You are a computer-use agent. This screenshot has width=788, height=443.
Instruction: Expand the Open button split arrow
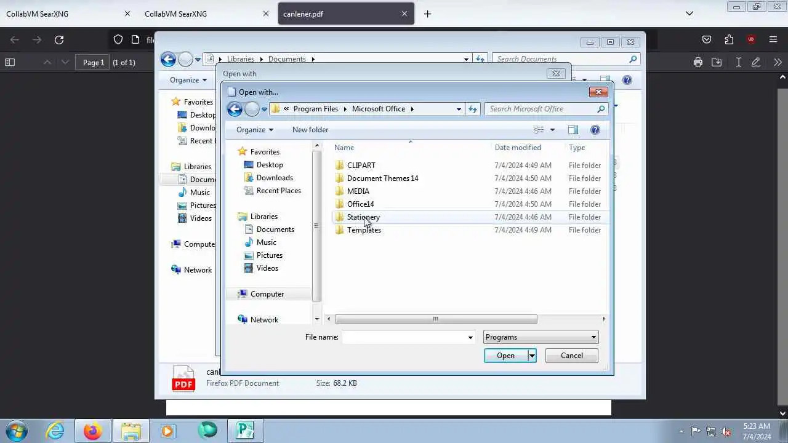tap(532, 356)
